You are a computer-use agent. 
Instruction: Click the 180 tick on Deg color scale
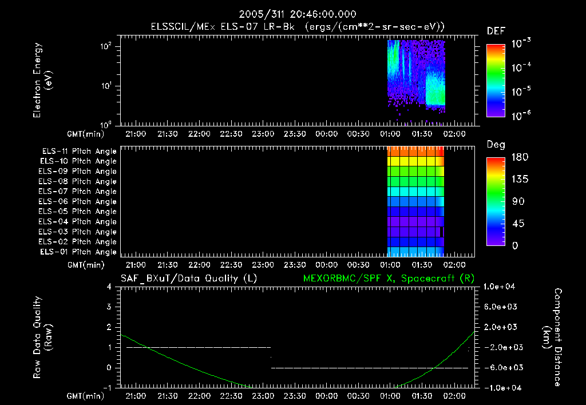tap(520, 157)
